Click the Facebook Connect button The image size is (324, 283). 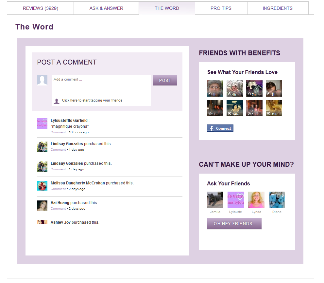pos(220,128)
